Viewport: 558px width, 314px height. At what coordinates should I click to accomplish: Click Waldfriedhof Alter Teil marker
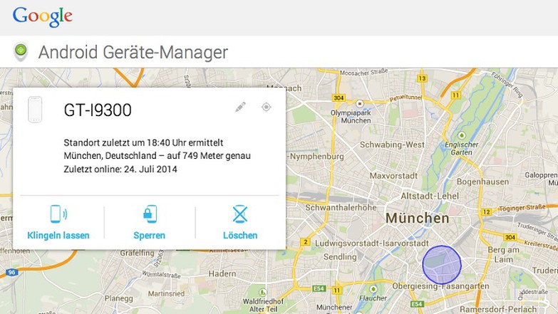click(263, 293)
